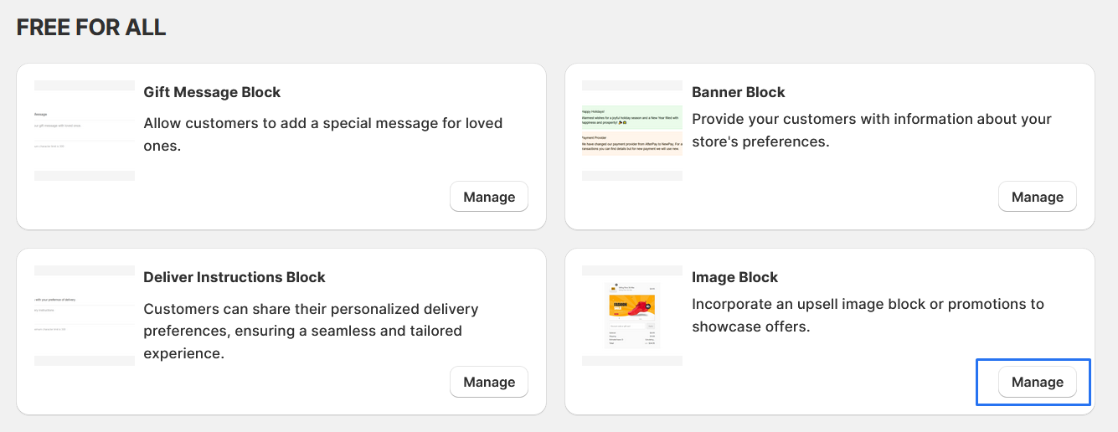Image resolution: width=1118 pixels, height=432 pixels.
Task: Click the upsell image block description text
Action: [868, 315]
